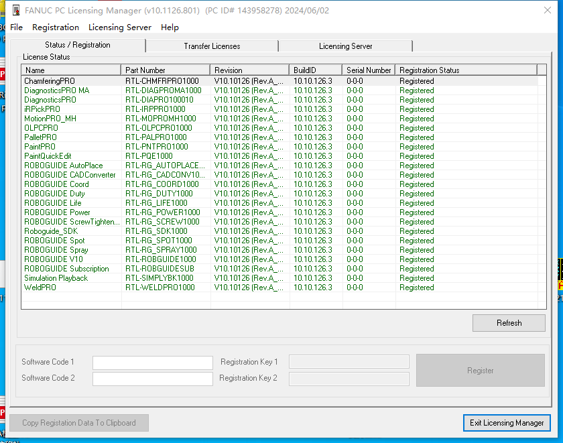Click the Refresh button
The height and width of the screenshot is (443, 563).
509,323
